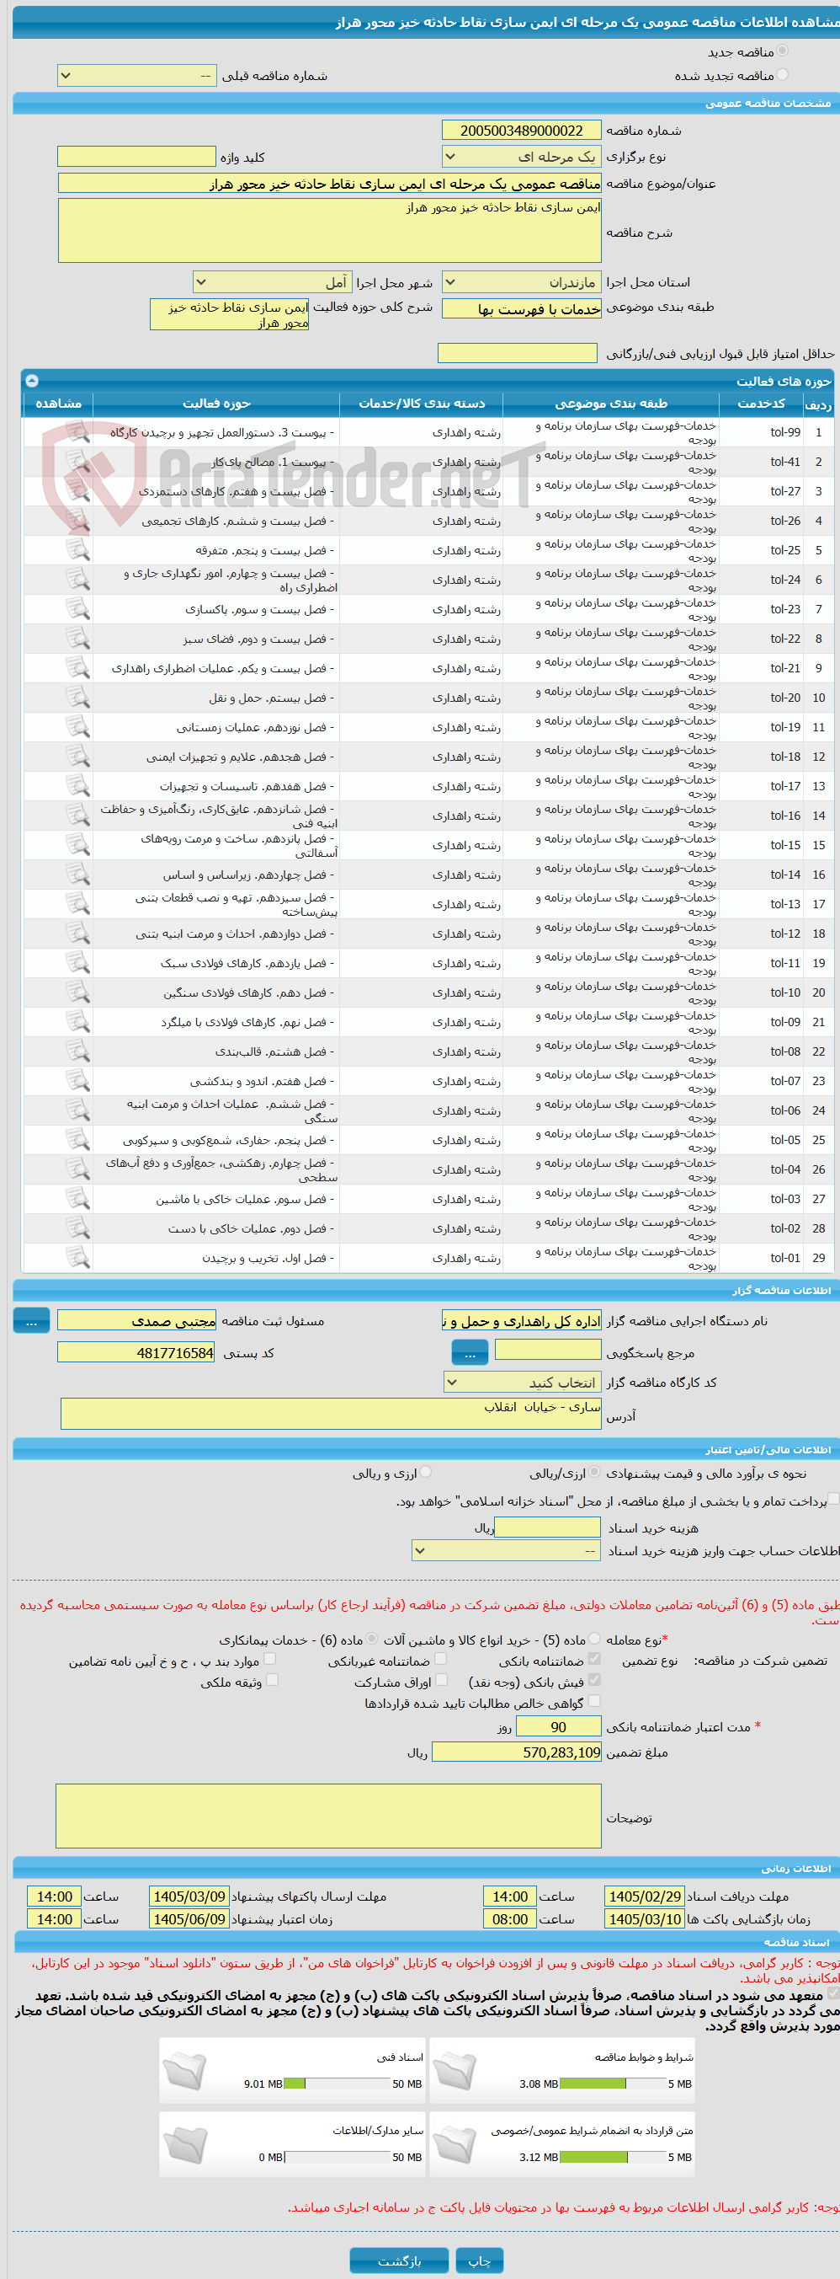Open view icon for row tol-17
840x2279 pixels.
[x=77, y=787]
